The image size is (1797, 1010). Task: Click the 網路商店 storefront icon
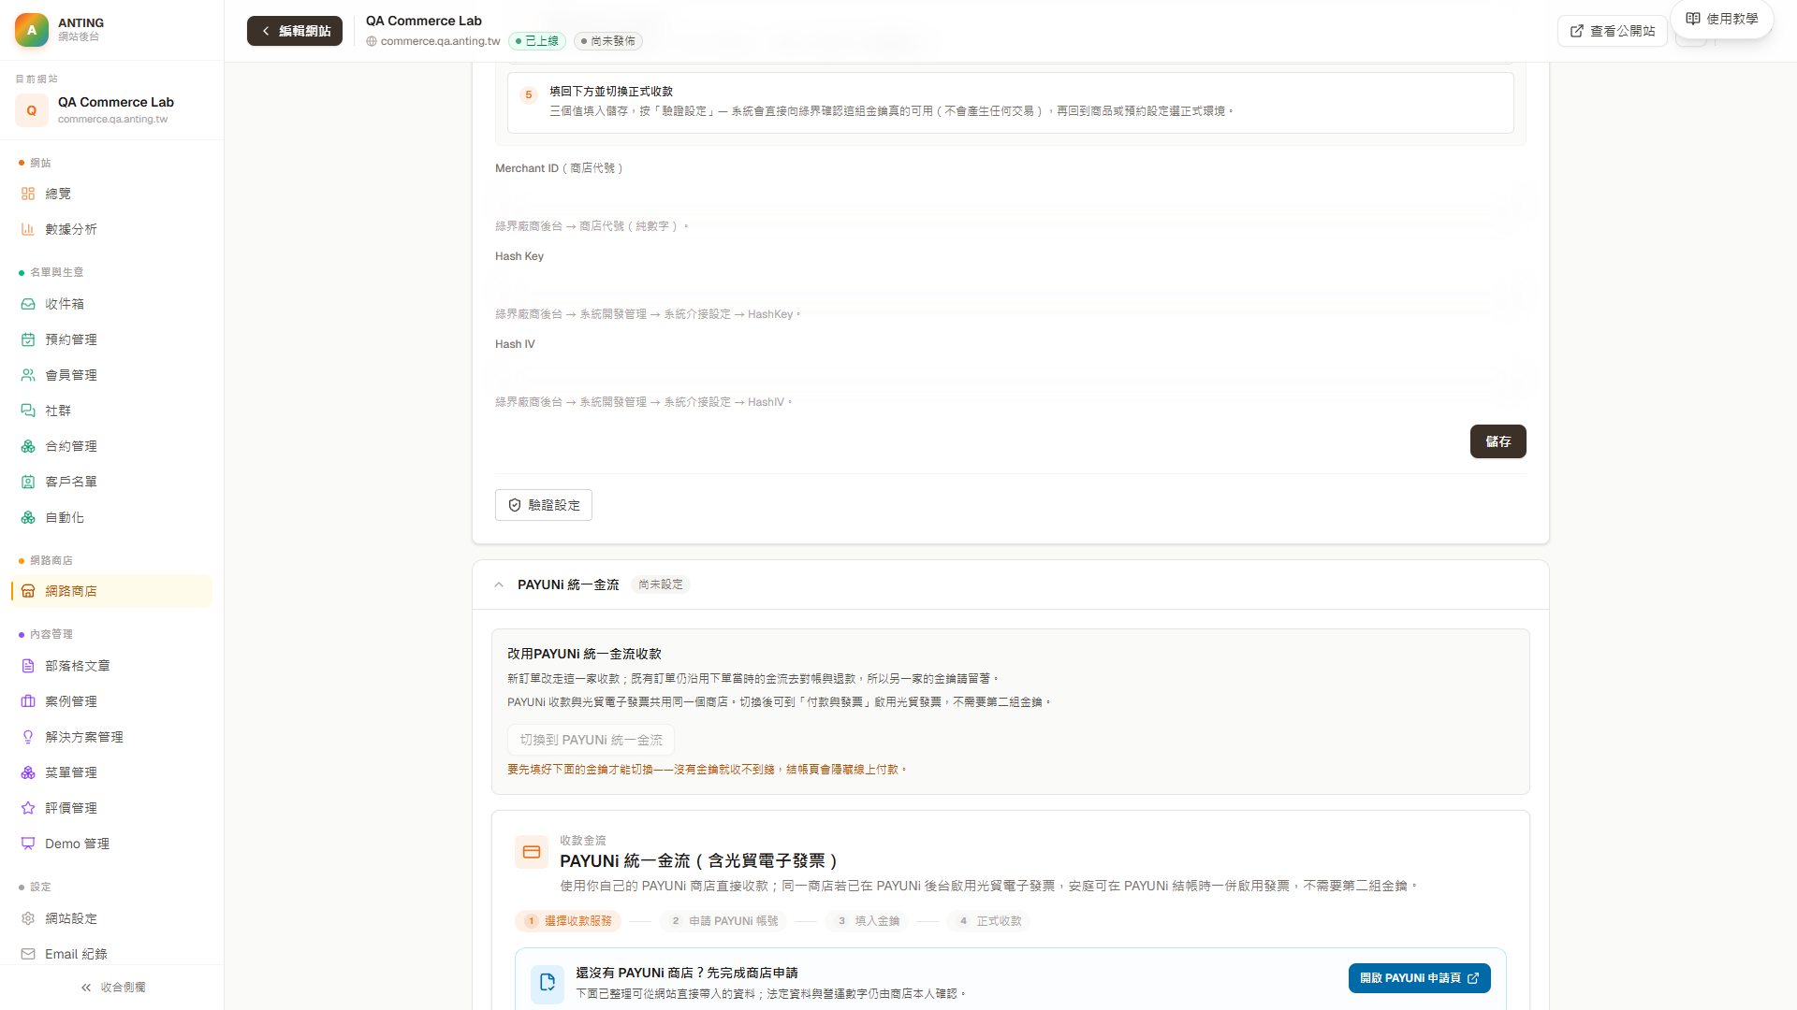[28, 591]
